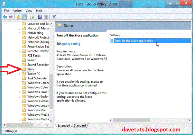Image resolution: width=193 pixels, height=135 pixels.
Task: Click the folder icon next to Windows Mail
Action: [24, 110]
